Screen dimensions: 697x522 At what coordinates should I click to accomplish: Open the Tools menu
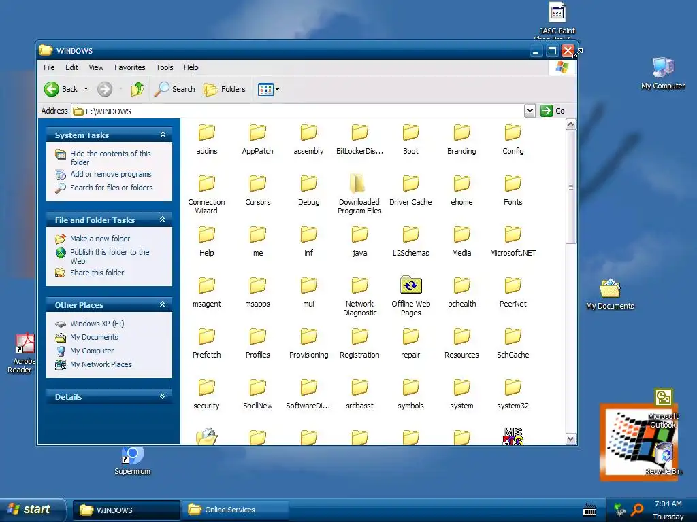(x=165, y=67)
